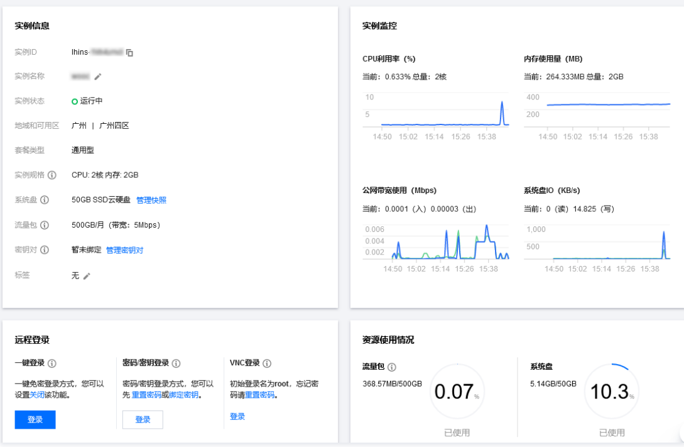
Task: Click the VNC 登录 text link
Action: click(x=237, y=416)
